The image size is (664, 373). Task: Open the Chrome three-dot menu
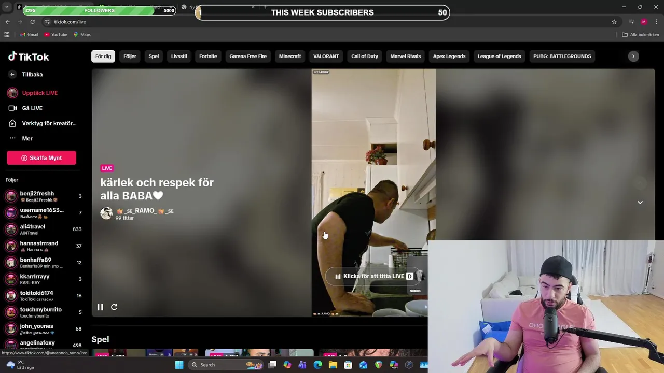point(657,22)
